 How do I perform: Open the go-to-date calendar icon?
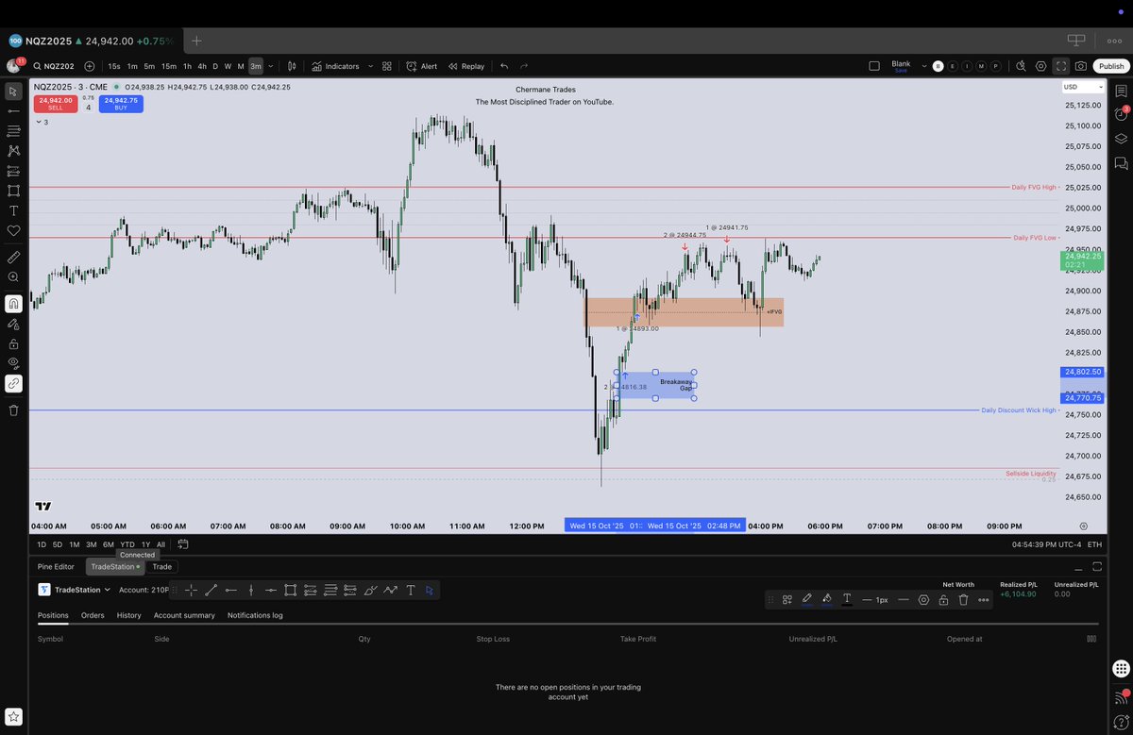pos(183,544)
